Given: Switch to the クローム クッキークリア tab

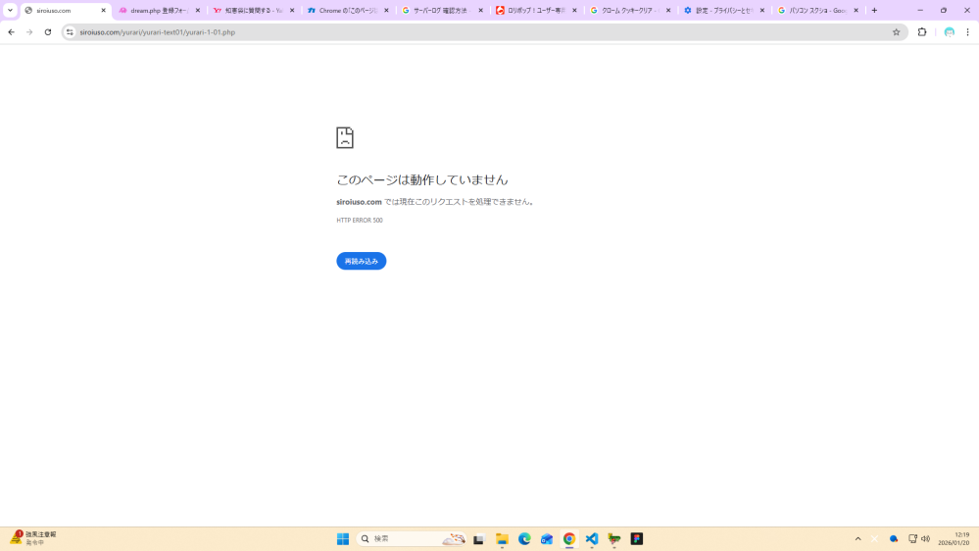Looking at the screenshot, I should 630,11.
